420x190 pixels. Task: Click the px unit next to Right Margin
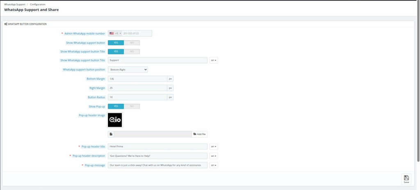[170, 88]
